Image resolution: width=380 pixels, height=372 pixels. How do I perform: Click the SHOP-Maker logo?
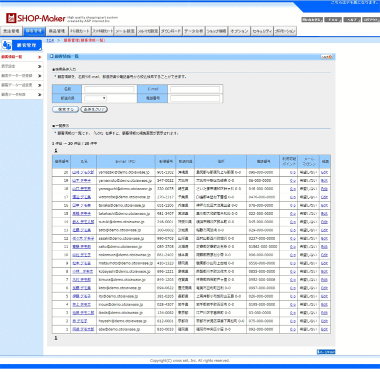click(x=35, y=18)
